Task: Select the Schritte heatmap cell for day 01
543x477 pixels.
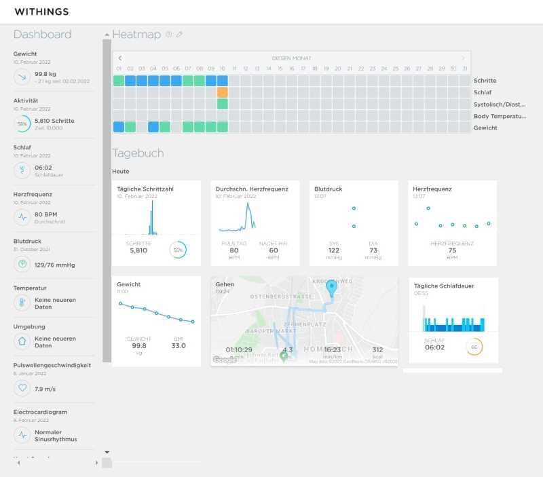Action: [119, 81]
